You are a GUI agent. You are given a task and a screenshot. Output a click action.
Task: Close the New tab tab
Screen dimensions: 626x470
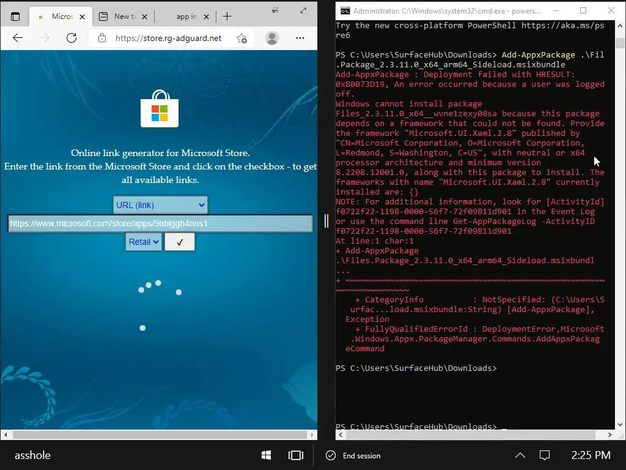144,17
